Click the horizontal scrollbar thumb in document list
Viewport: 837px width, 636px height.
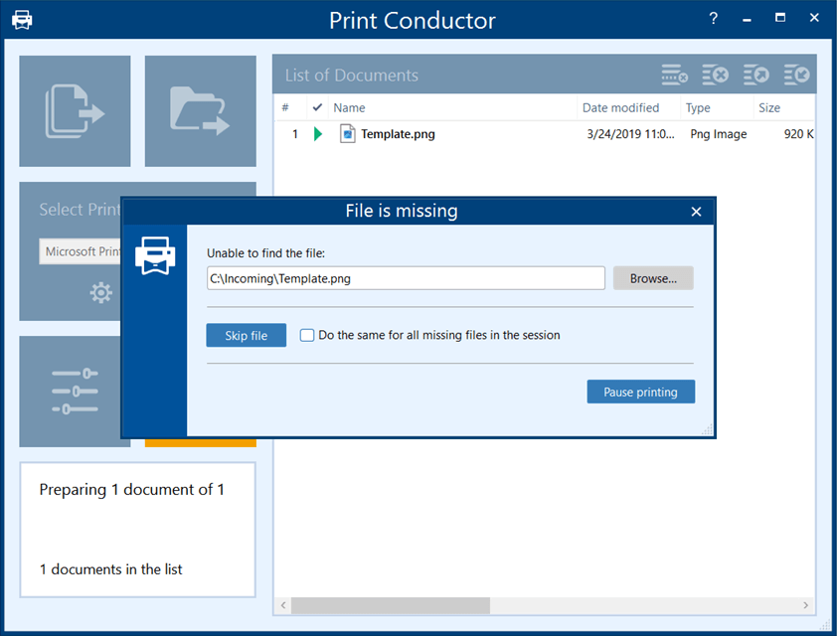391,605
